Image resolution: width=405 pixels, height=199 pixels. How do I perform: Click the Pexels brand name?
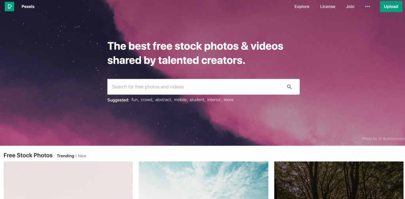click(28, 6)
